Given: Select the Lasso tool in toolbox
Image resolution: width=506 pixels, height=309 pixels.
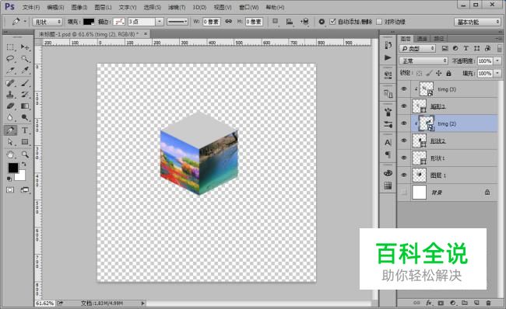Looking at the screenshot, I should click(x=10, y=58).
